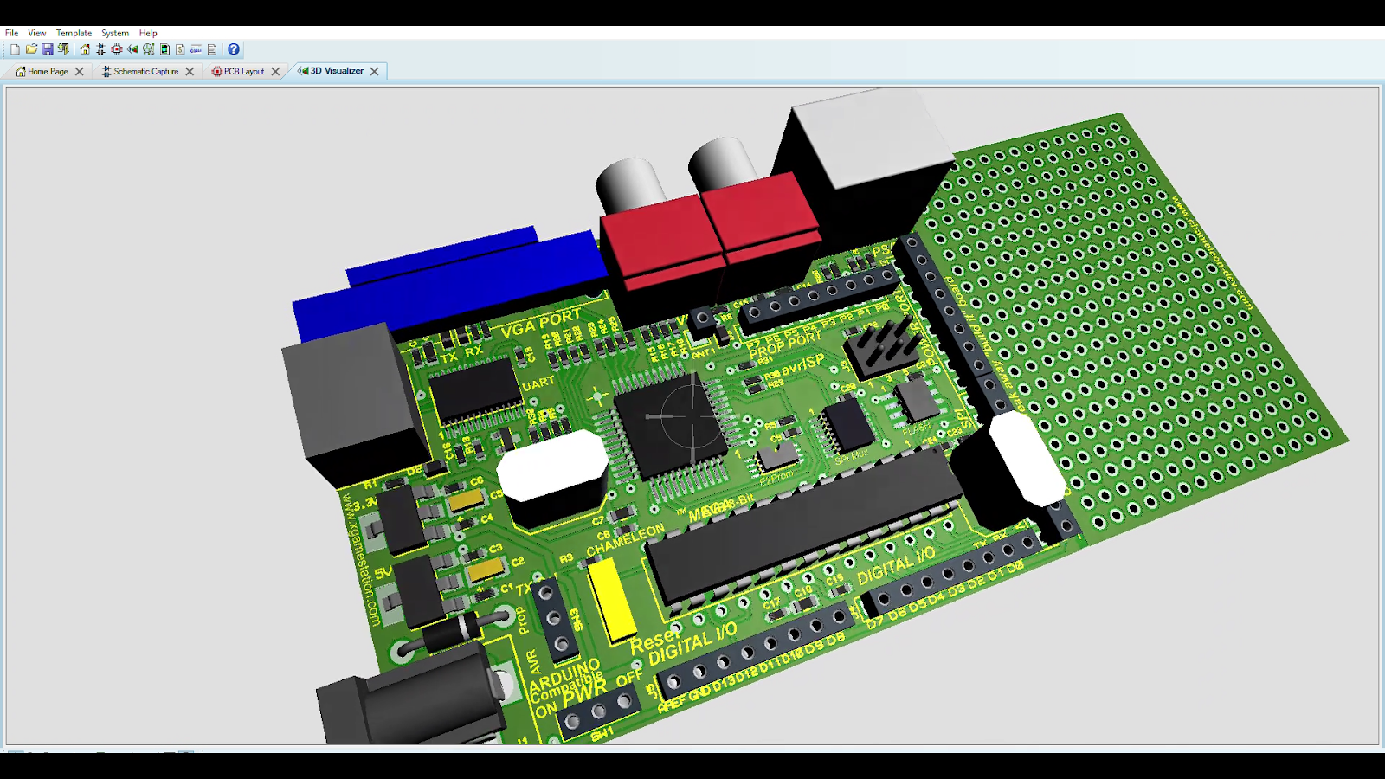Open the Source Code toolbar icon
This screenshot has width=1385, height=779.
(x=196, y=49)
